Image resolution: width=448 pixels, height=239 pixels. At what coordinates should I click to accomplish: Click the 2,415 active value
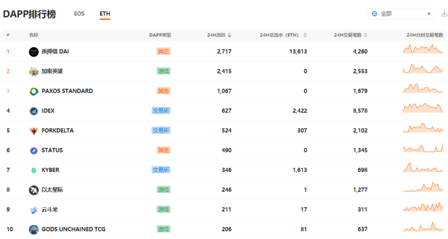[x=224, y=71]
